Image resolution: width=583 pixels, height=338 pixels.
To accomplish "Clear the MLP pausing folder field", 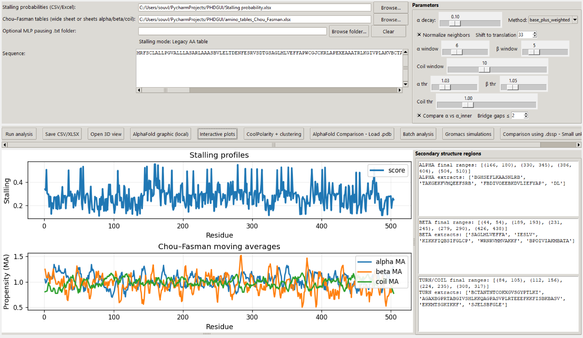I will tap(388, 31).
